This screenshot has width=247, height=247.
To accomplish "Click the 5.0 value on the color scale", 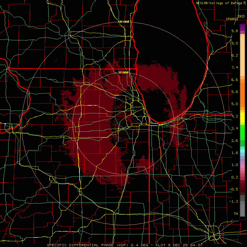I will [x=235, y=104].
